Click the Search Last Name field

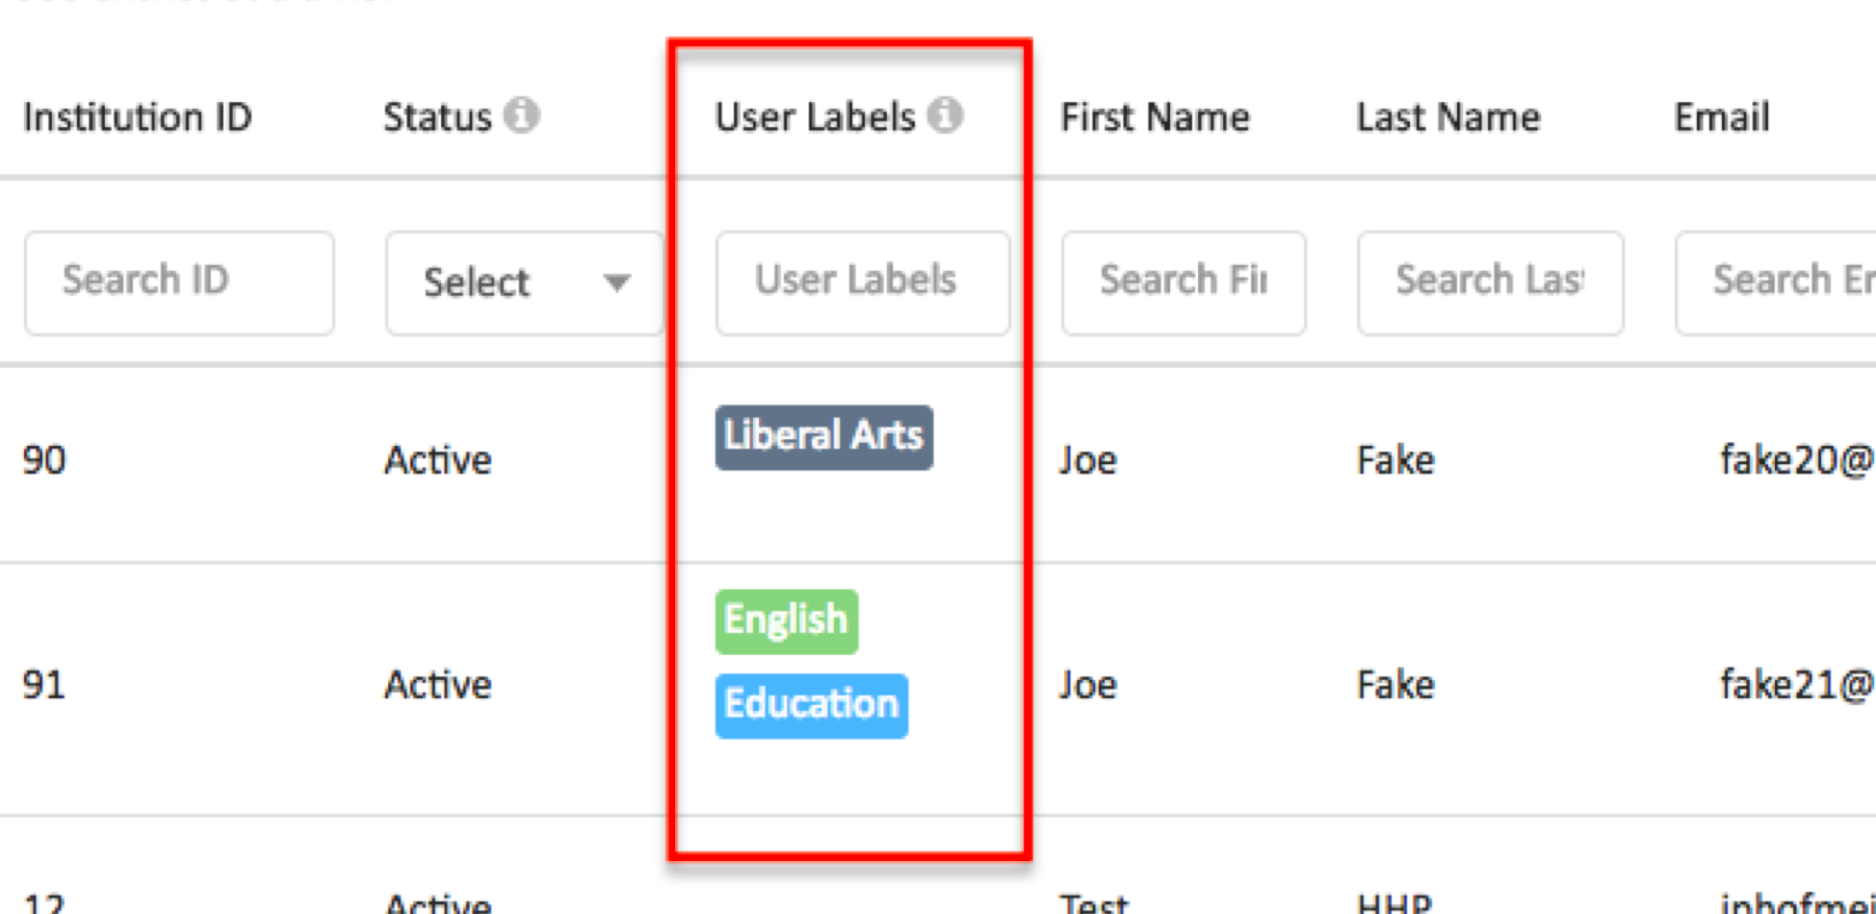1491,282
